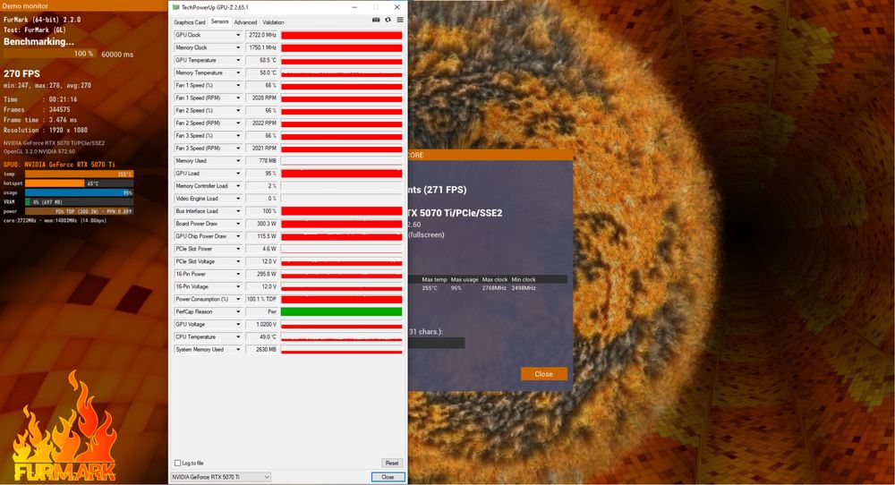Open the System Memory Used dropdown
The width and height of the screenshot is (895, 485).
238,349
